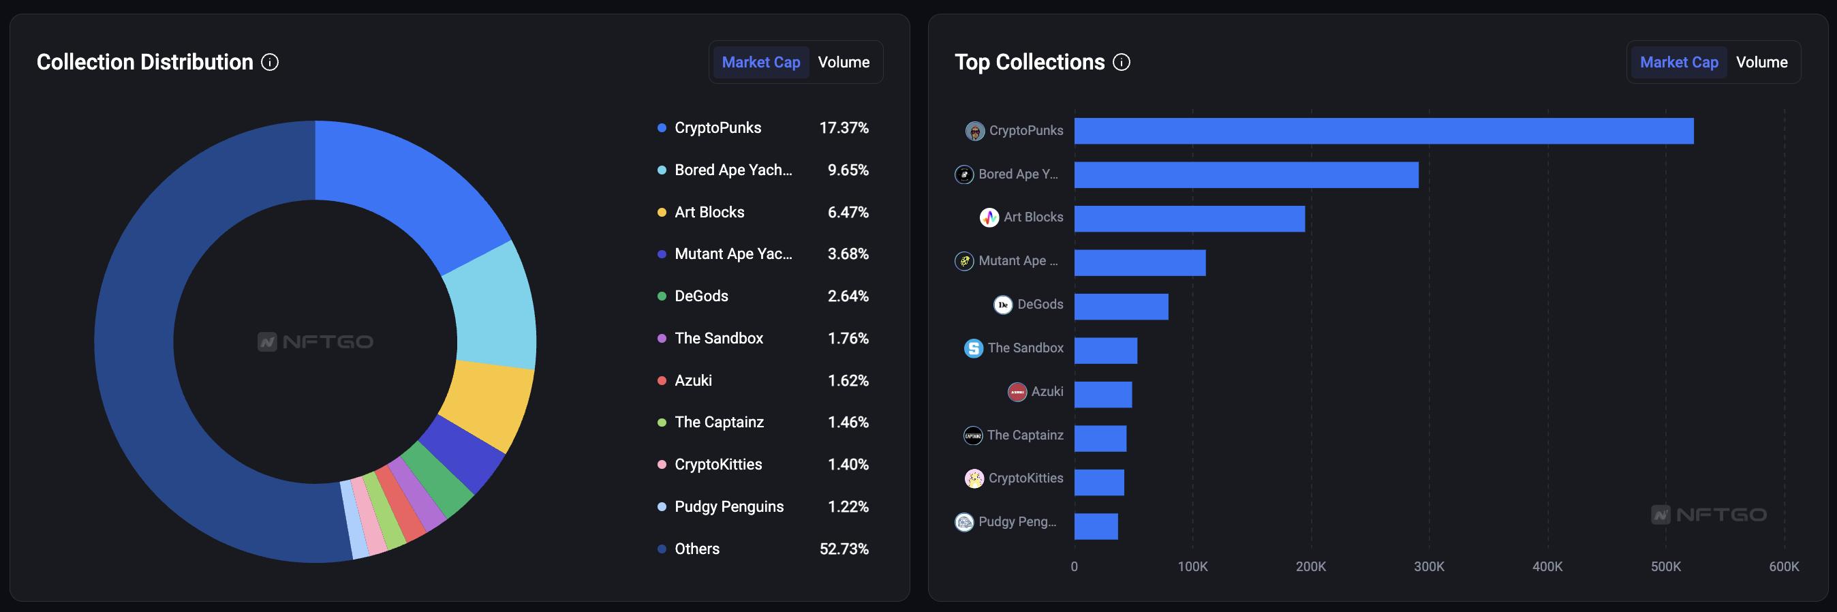1837x612 pixels.
Task: Open info icon beside Top Collections
Action: click(1121, 62)
